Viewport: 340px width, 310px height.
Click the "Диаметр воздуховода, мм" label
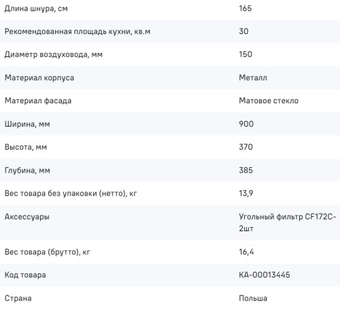click(54, 54)
